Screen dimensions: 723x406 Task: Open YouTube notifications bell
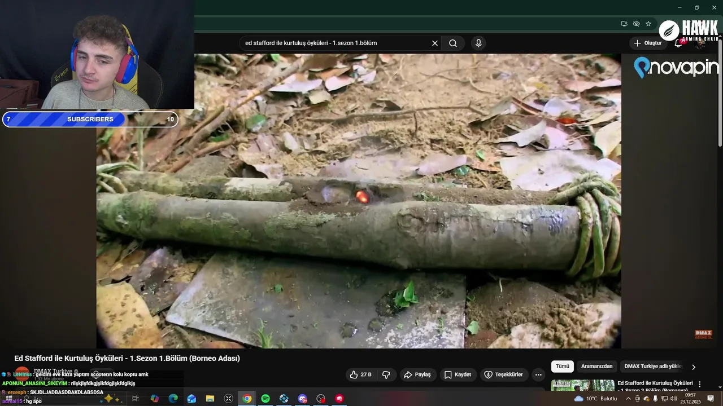[679, 43]
